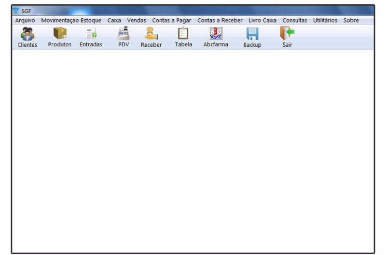Select the Contas a Pagar menu
The height and width of the screenshot is (255, 386).
[171, 21]
